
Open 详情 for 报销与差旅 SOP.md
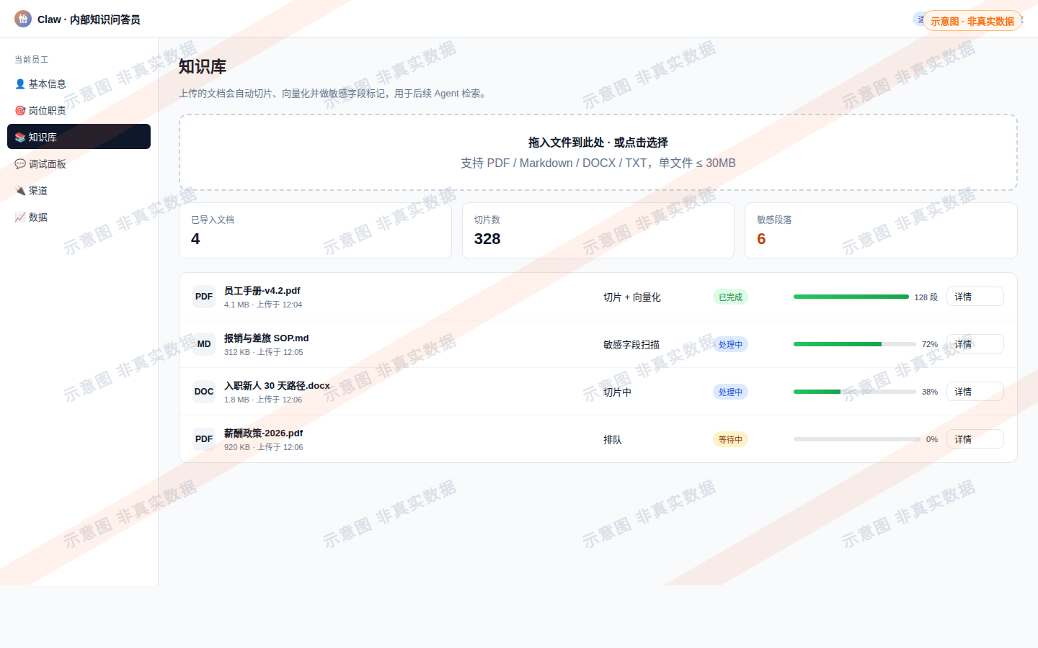tap(975, 344)
